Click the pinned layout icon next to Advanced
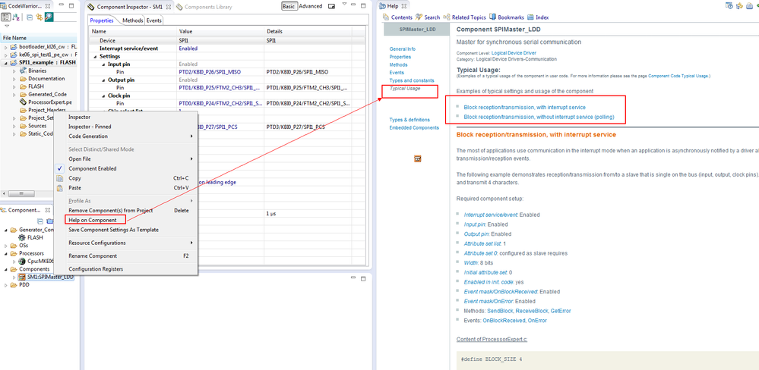This screenshot has height=370, width=759. 331,7
